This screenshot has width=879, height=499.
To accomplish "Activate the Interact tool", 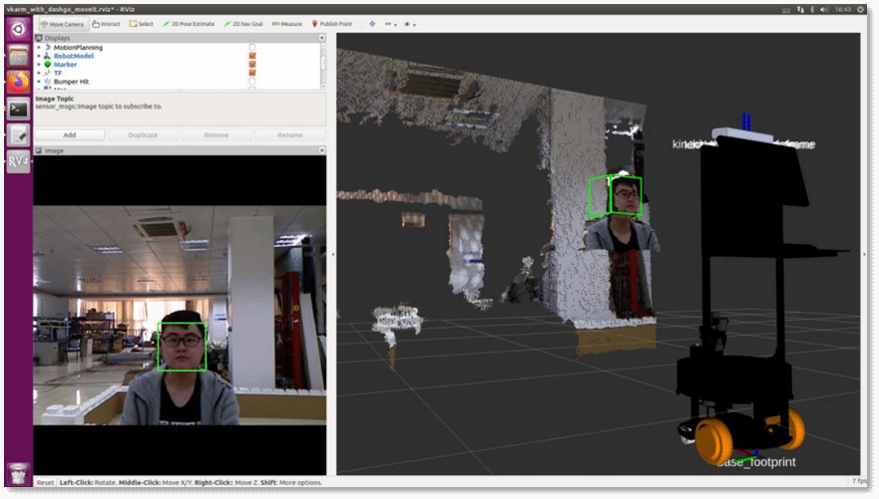I will click(x=106, y=24).
